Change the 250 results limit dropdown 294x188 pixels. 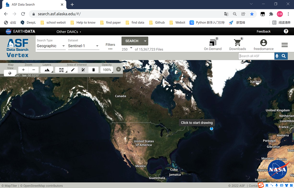click(127, 49)
